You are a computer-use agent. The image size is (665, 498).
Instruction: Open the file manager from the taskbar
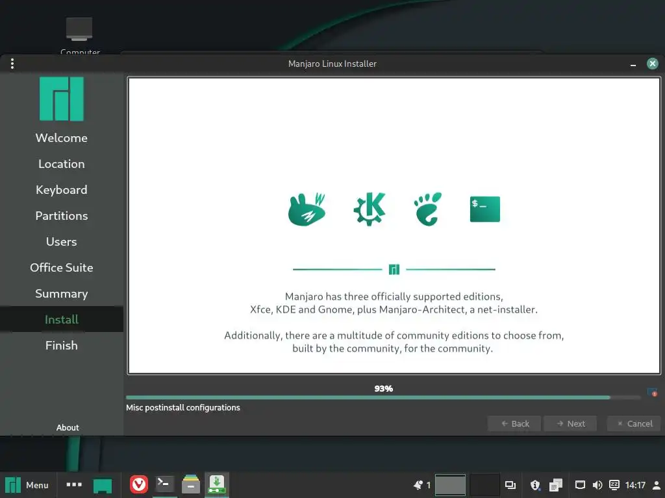coord(191,484)
